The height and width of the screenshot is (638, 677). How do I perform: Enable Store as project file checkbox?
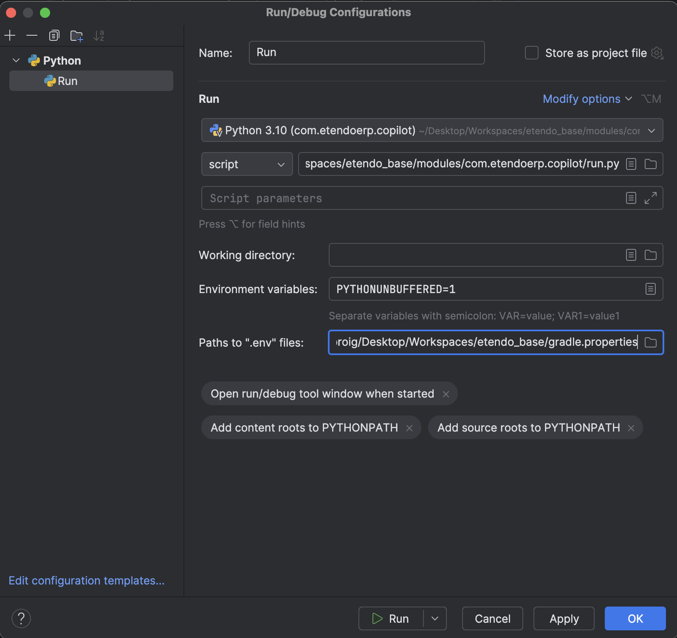pyautogui.click(x=531, y=53)
